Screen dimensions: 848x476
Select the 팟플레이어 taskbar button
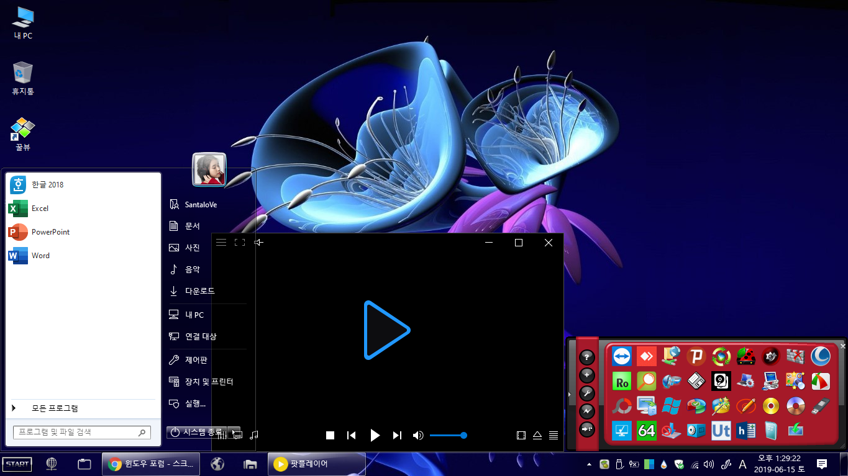317,464
